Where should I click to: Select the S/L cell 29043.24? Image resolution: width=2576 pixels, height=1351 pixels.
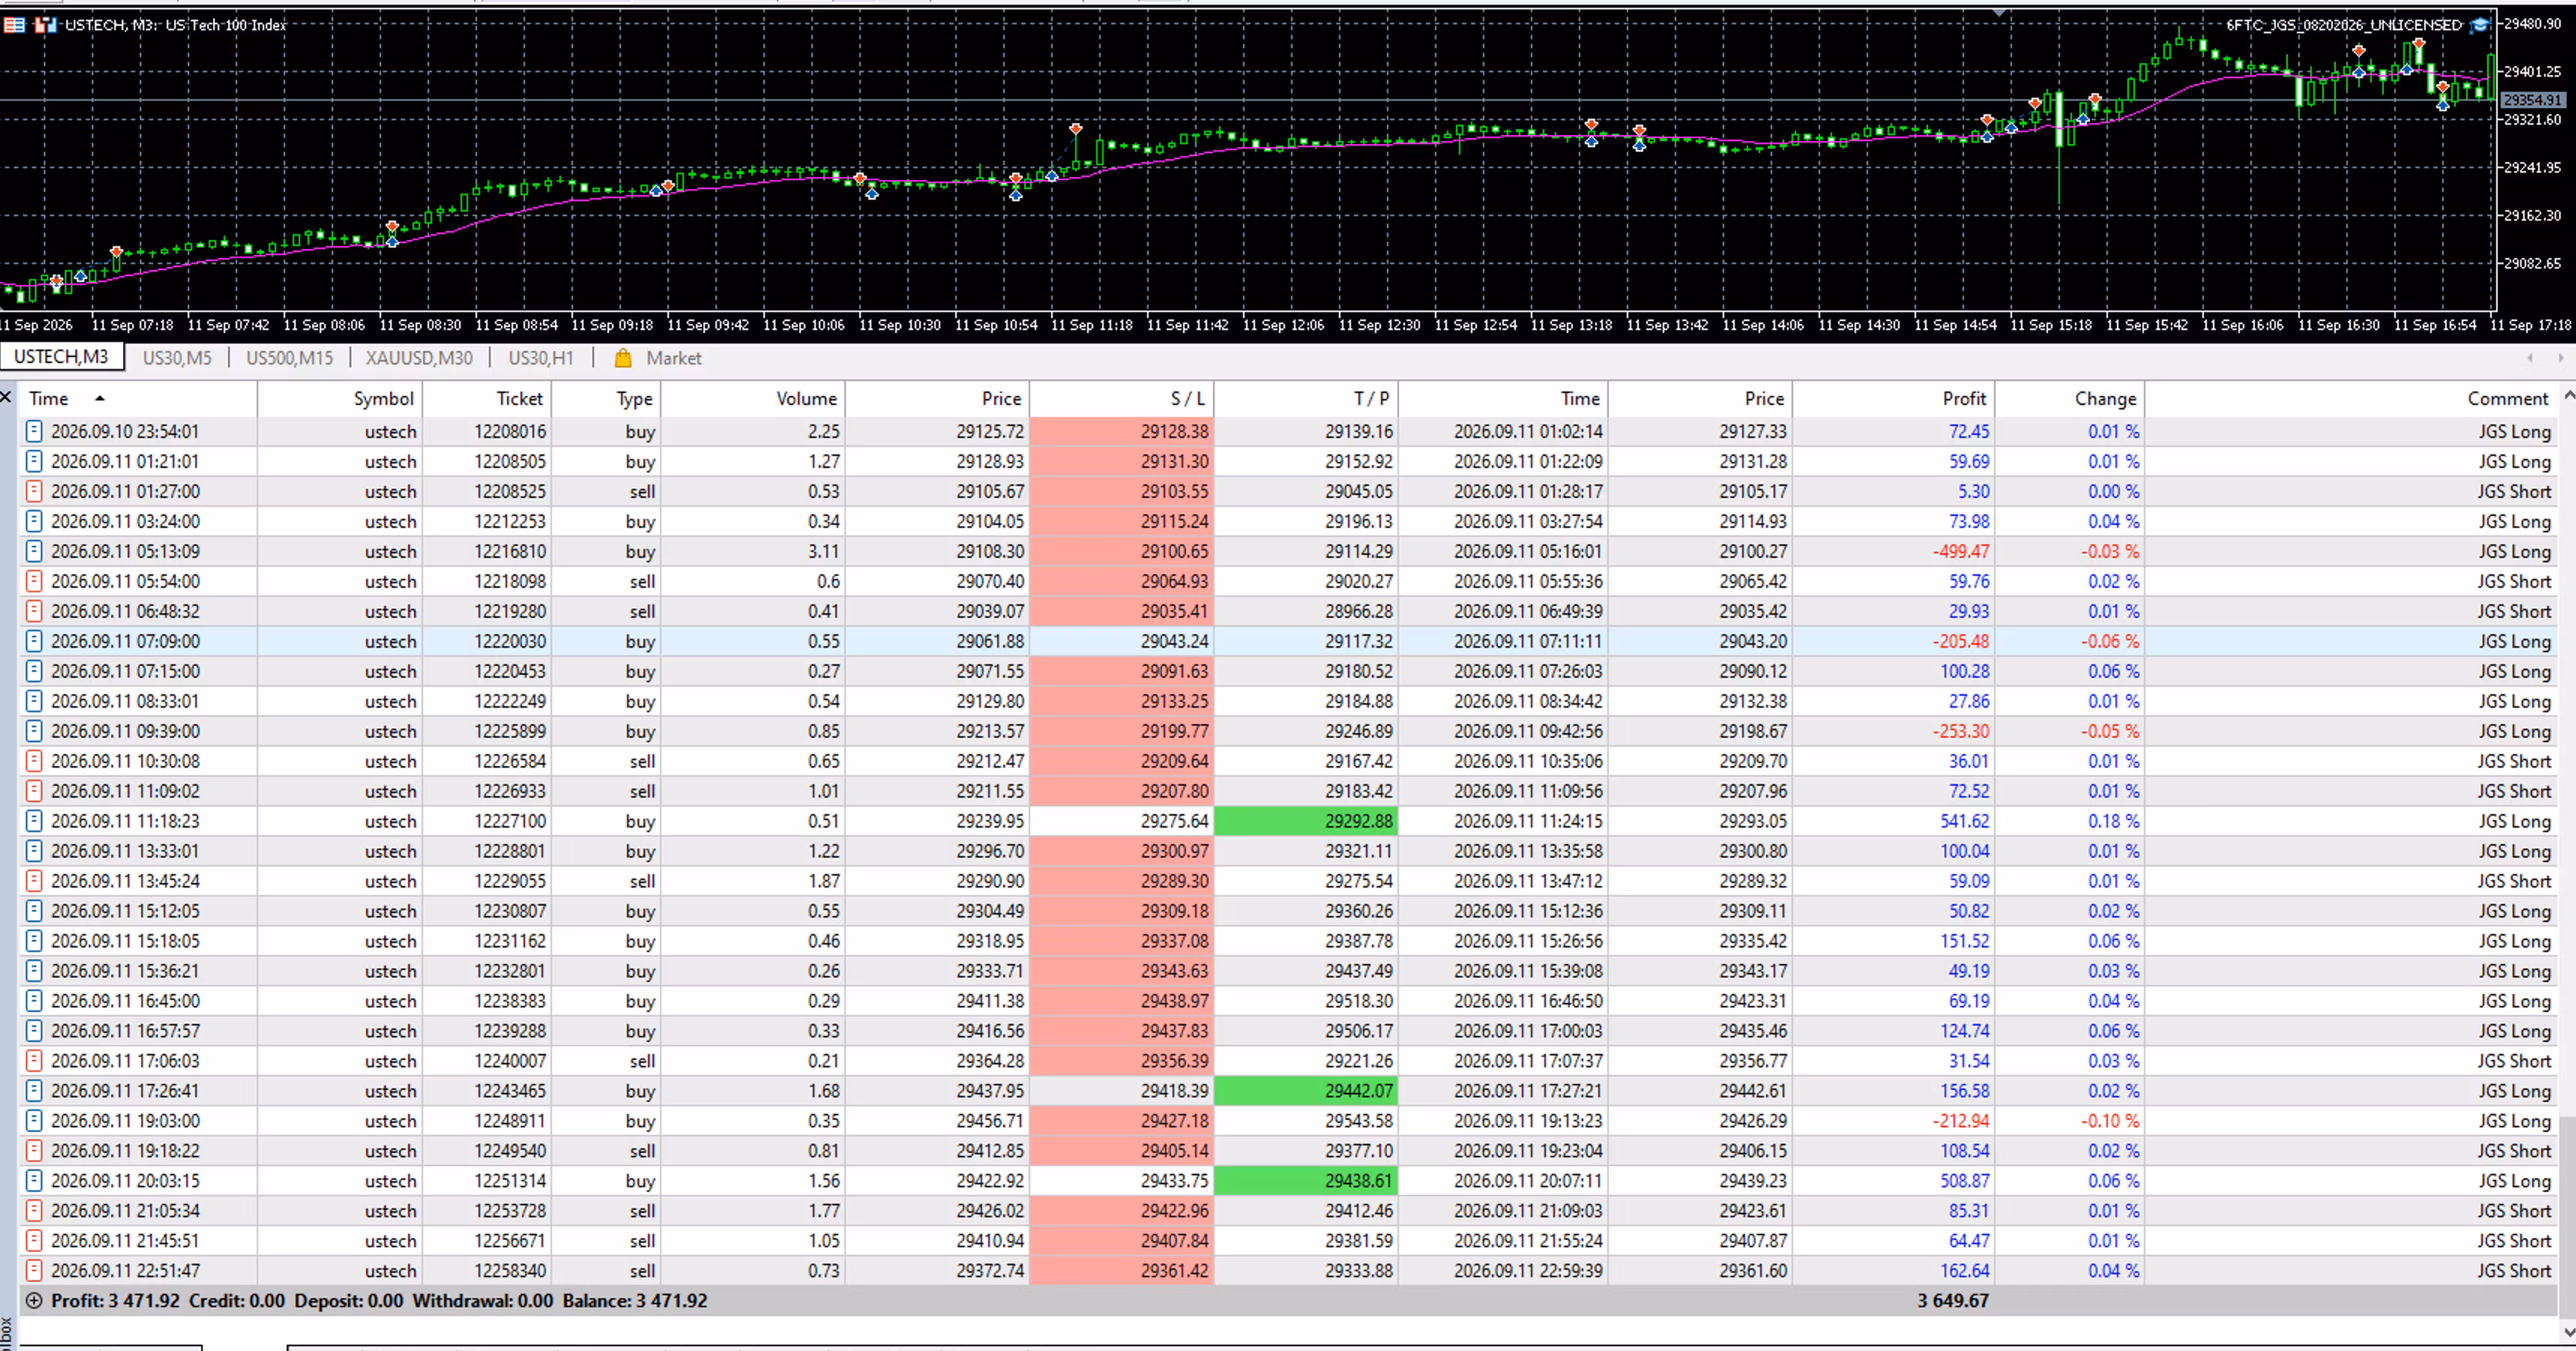(x=1121, y=641)
